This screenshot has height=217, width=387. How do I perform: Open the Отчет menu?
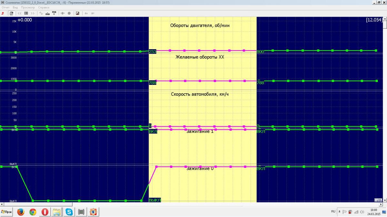[5, 7]
